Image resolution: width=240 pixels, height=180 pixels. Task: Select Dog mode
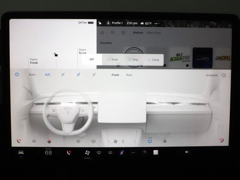tap(133, 60)
